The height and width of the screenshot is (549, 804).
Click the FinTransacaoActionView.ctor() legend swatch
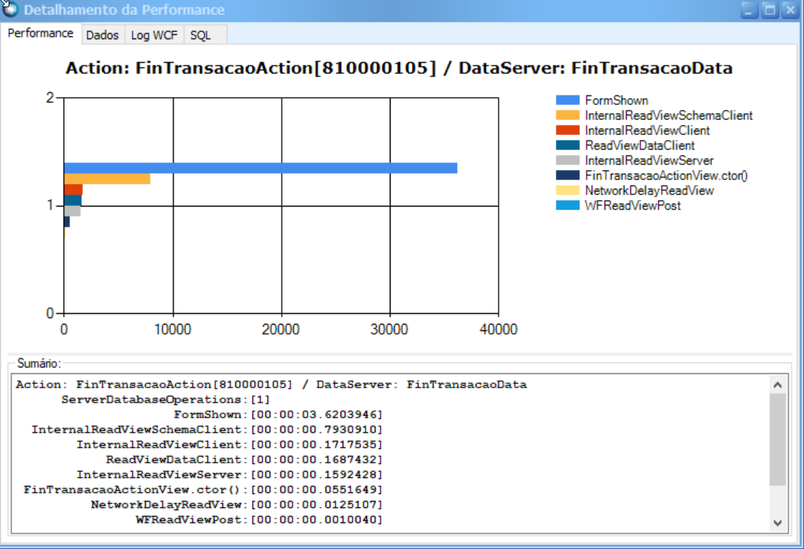tap(568, 175)
